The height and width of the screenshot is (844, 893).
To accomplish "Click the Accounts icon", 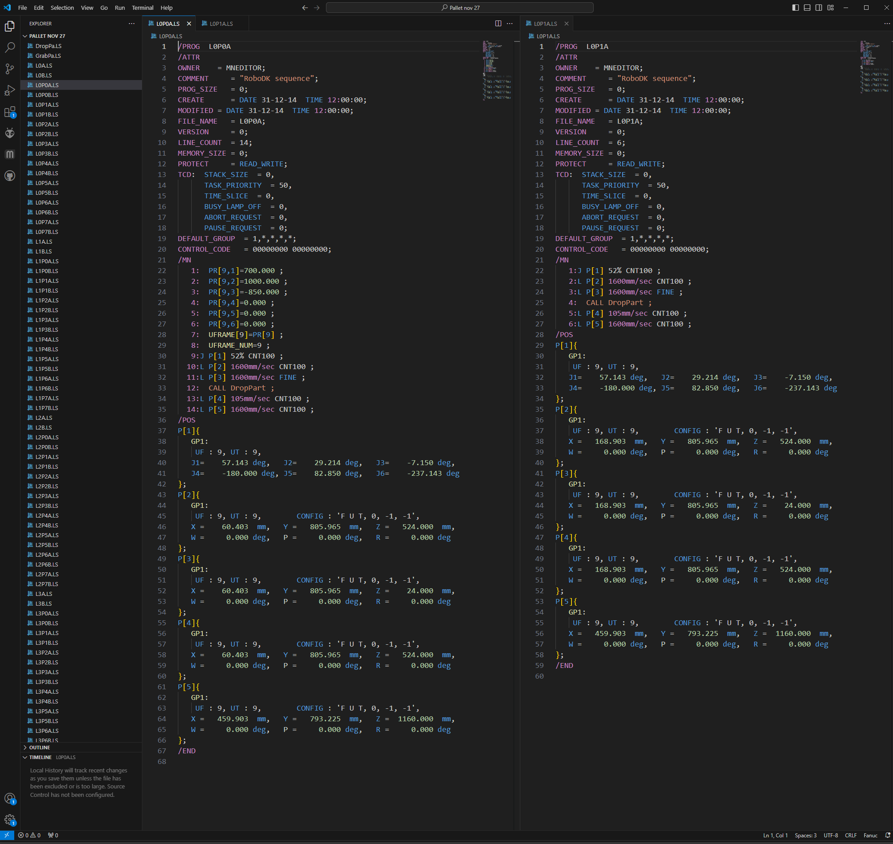I will pos(10,799).
